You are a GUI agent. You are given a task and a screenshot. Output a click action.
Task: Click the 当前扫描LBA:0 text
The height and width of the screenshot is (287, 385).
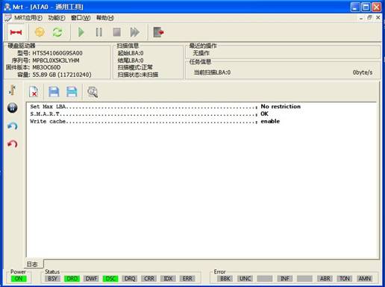click(x=212, y=72)
